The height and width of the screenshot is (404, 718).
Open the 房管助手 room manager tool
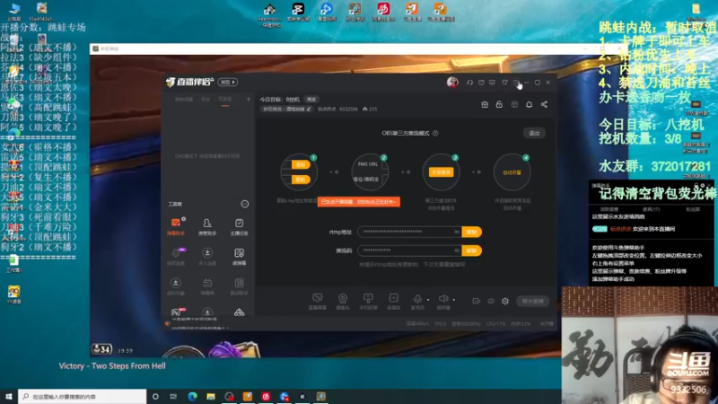[207, 226]
